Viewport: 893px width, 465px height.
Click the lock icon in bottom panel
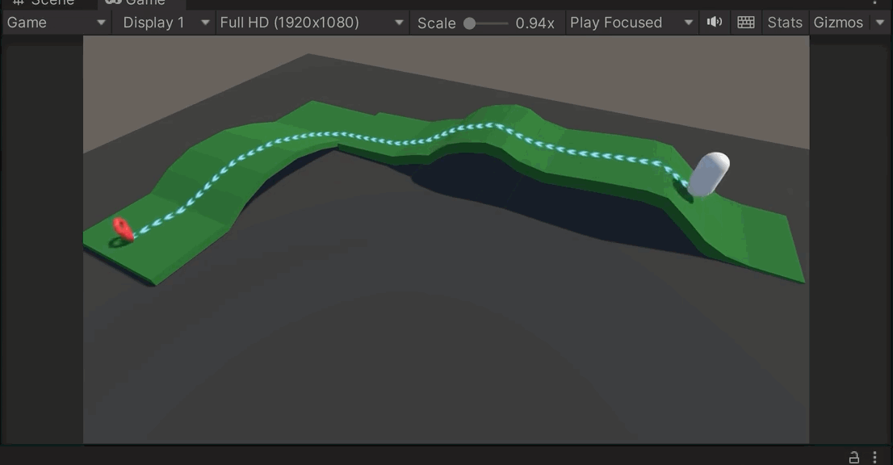(853, 457)
